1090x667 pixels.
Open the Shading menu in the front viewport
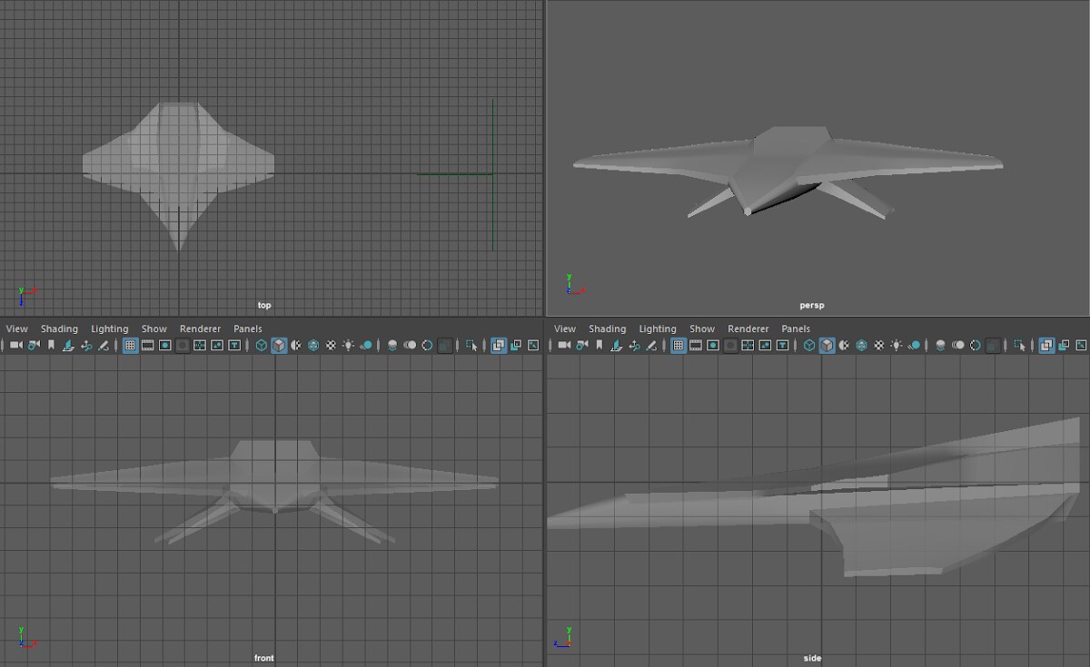59,328
